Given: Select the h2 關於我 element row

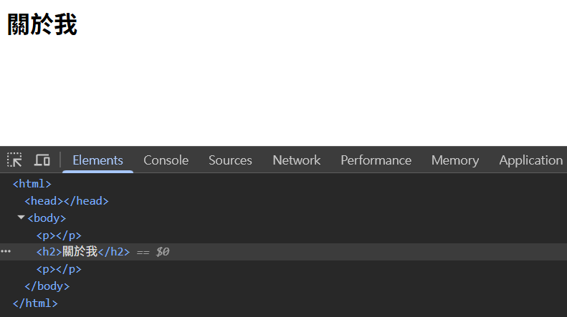Looking at the screenshot, I should 284,252.
